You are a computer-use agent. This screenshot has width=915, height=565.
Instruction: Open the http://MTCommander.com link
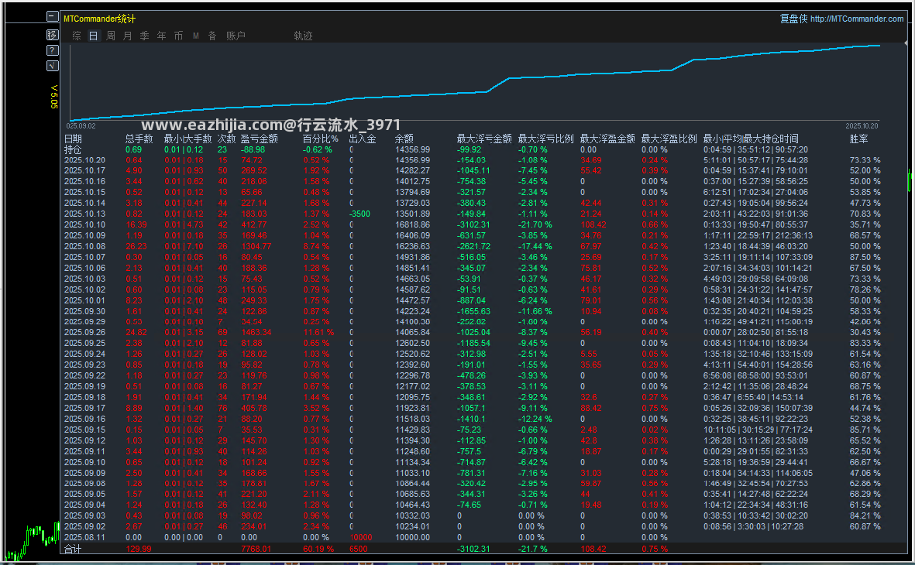(x=857, y=19)
